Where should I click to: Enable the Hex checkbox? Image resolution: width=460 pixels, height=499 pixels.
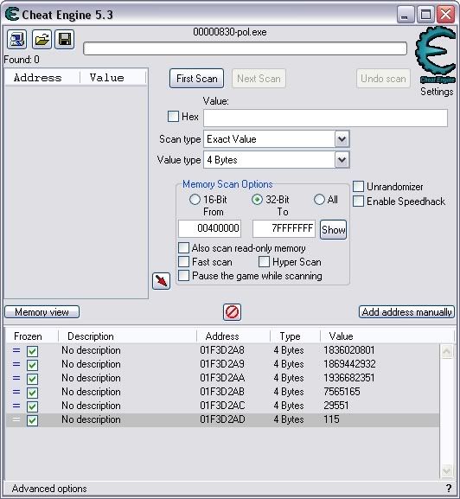(x=173, y=117)
